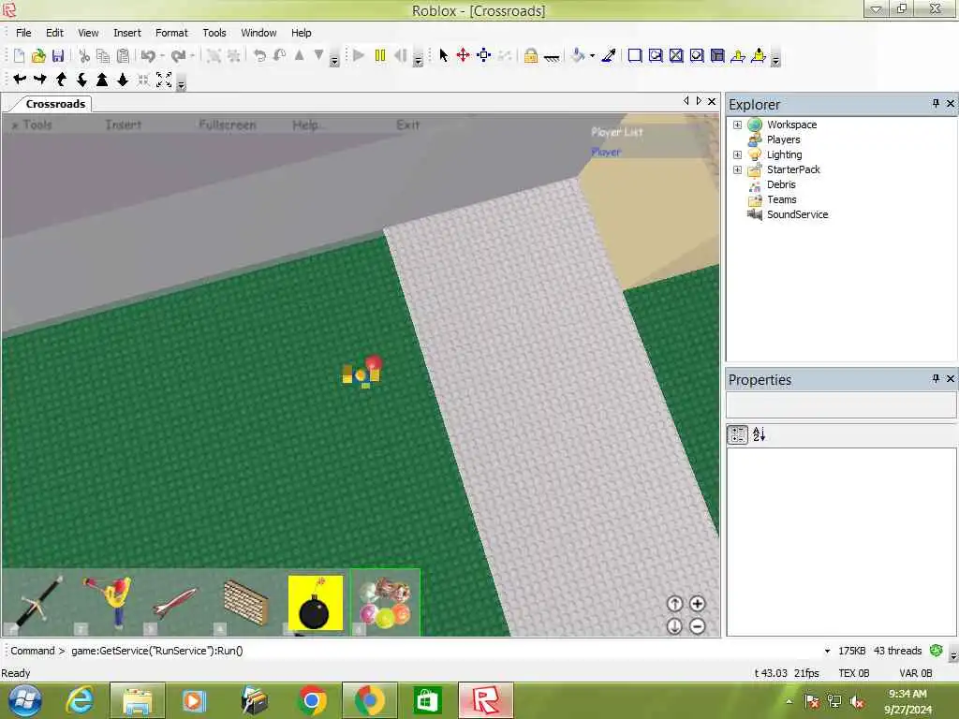
Task: Pause the running simulation
Action: (380, 55)
